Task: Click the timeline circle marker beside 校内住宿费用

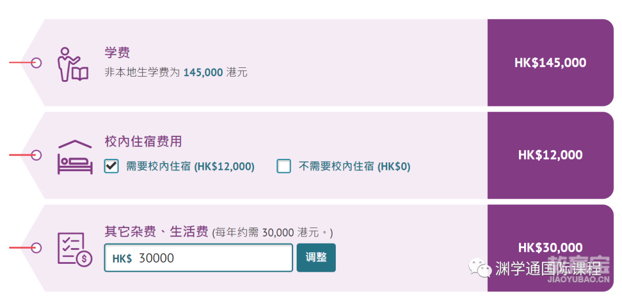Action: 36,155
